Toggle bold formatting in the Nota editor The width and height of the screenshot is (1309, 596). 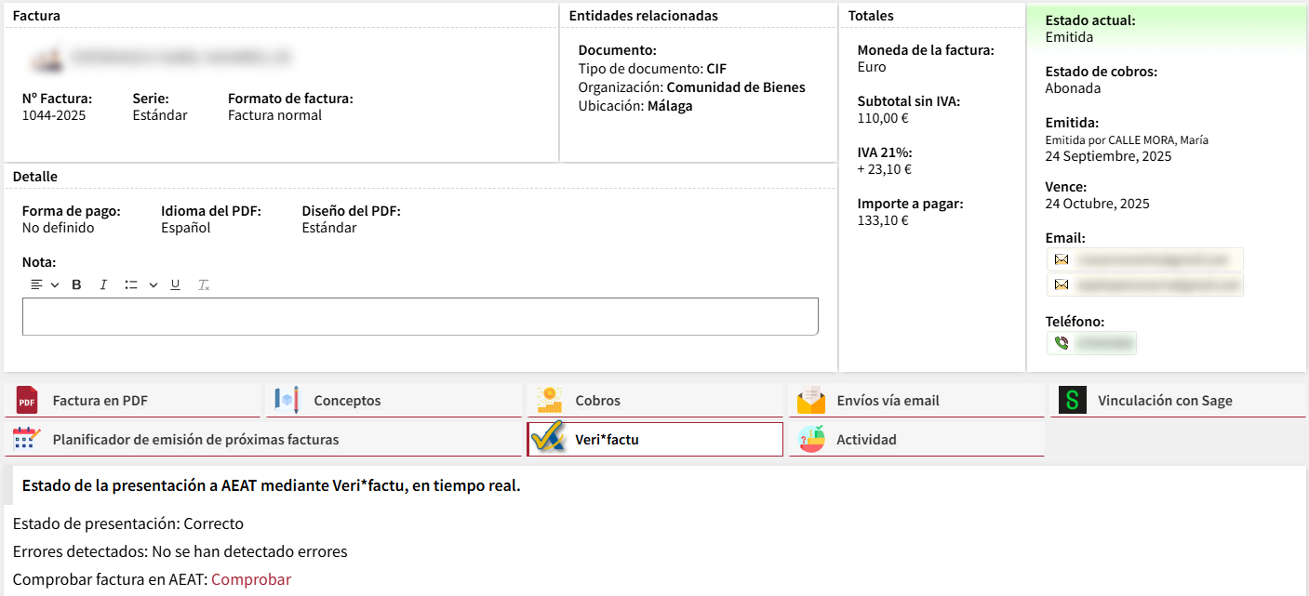click(77, 285)
